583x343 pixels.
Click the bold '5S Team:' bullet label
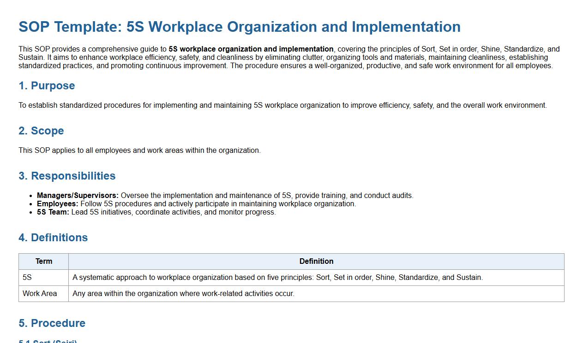point(53,212)
